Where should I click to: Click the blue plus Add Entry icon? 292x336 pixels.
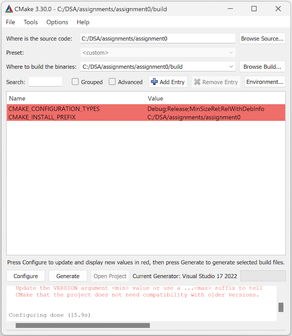pyautogui.click(x=154, y=82)
